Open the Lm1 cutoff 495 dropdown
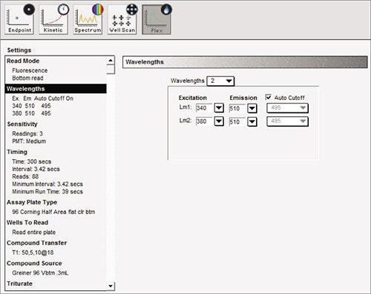The height and width of the screenshot is (294, 371). 287,108
